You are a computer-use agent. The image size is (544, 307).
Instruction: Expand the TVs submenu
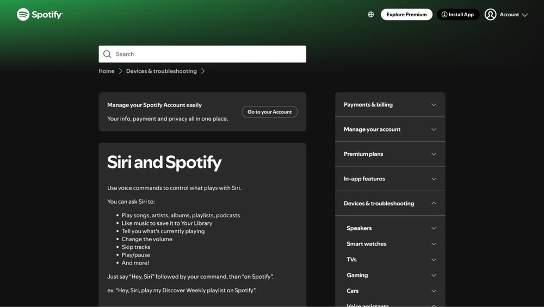pos(390,260)
